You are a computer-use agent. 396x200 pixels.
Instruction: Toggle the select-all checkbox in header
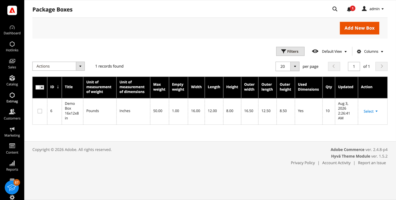point(38,87)
